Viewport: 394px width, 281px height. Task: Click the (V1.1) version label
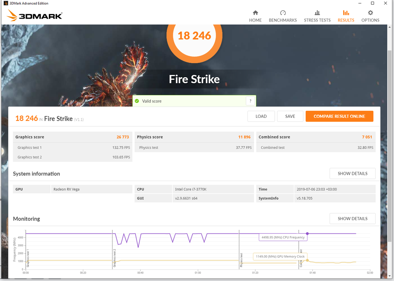coord(79,120)
